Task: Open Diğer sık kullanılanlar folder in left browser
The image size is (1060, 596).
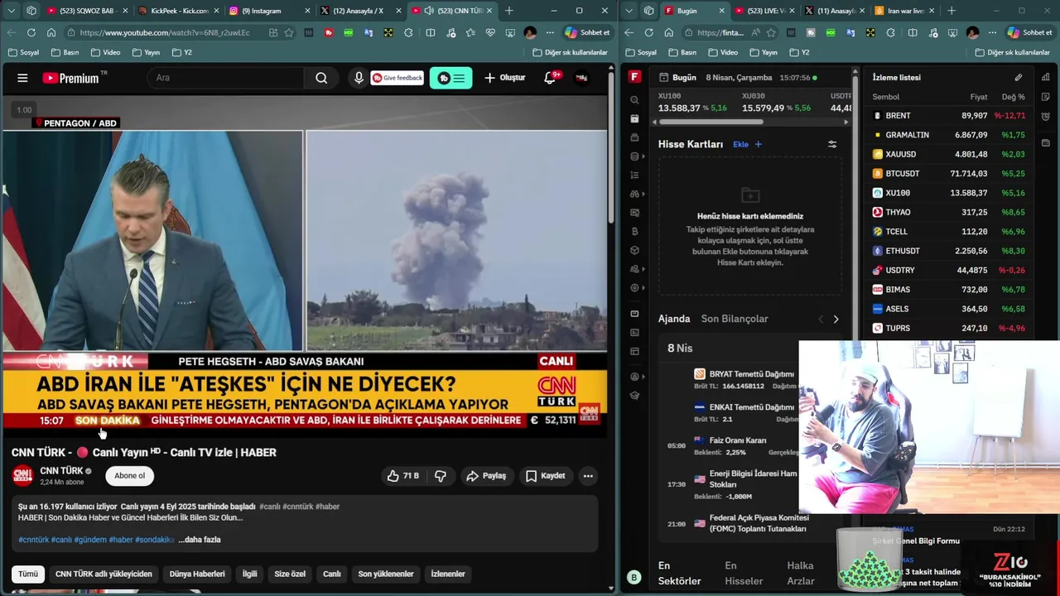Action: tap(569, 52)
